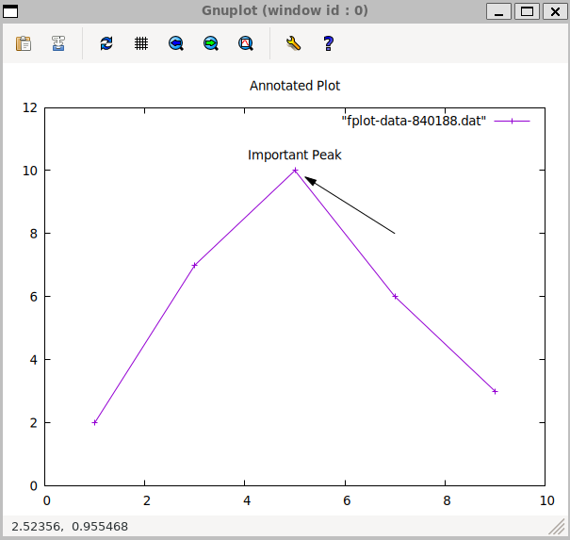Open help with the question mark icon

point(328,43)
